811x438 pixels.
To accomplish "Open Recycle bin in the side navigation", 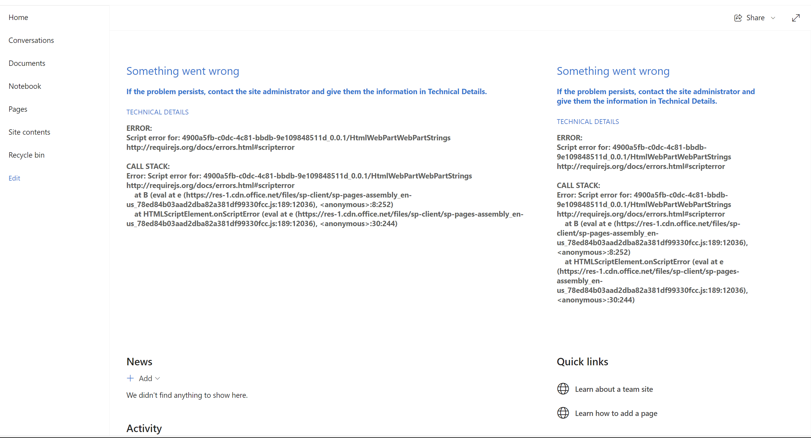I will point(27,155).
